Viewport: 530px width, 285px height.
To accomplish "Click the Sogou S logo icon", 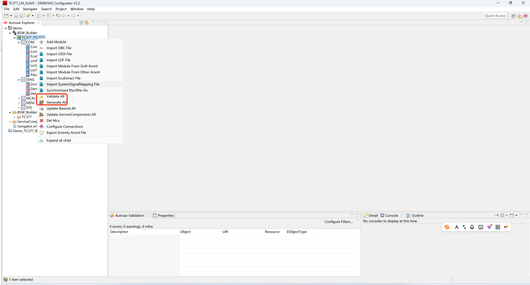I will 447,227.
